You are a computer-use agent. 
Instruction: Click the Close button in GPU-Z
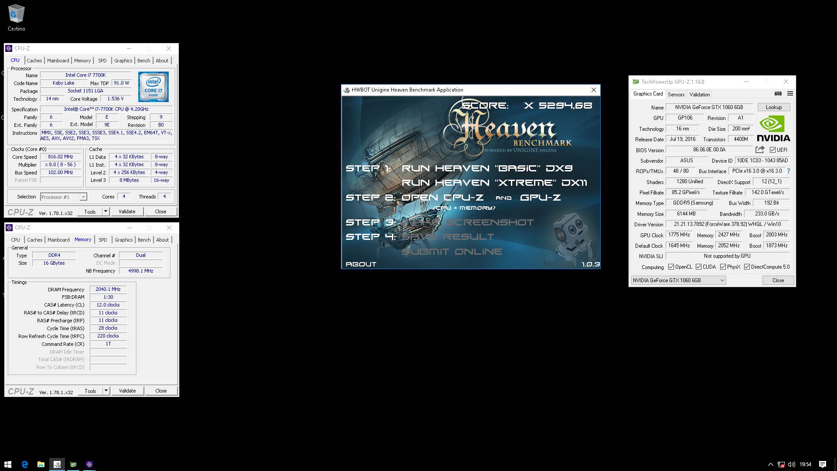point(778,280)
